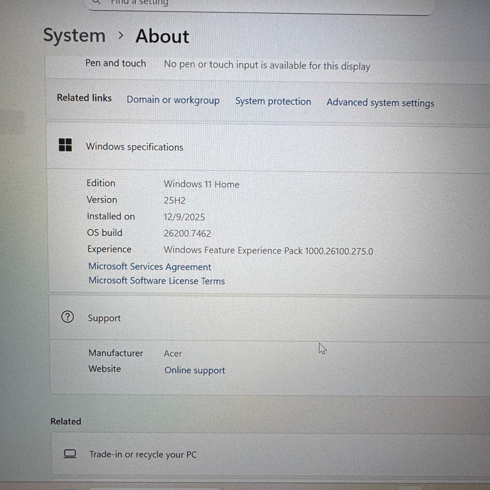The image size is (490, 490).
Task: Go back to System via breadcrumb
Action: 74,35
